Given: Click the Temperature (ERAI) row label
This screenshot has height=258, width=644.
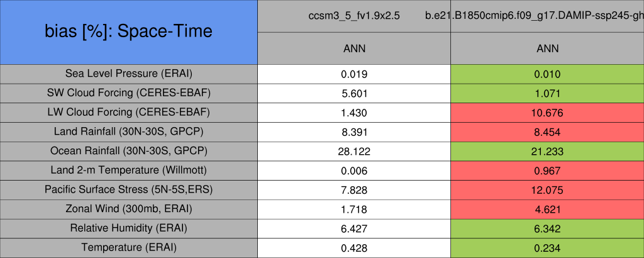Looking at the screenshot, I should 128,248.
